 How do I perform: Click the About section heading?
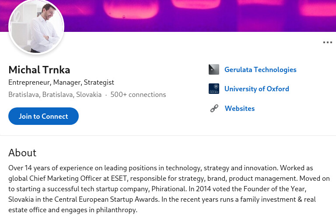[22, 153]
